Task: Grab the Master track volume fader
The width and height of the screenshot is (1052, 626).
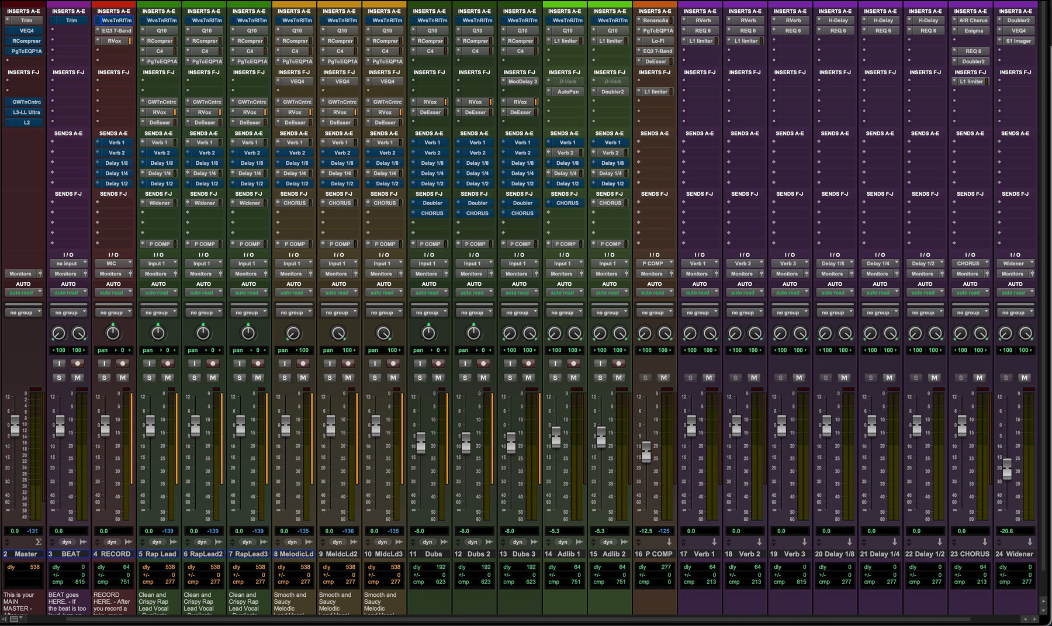Action: (x=15, y=425)
